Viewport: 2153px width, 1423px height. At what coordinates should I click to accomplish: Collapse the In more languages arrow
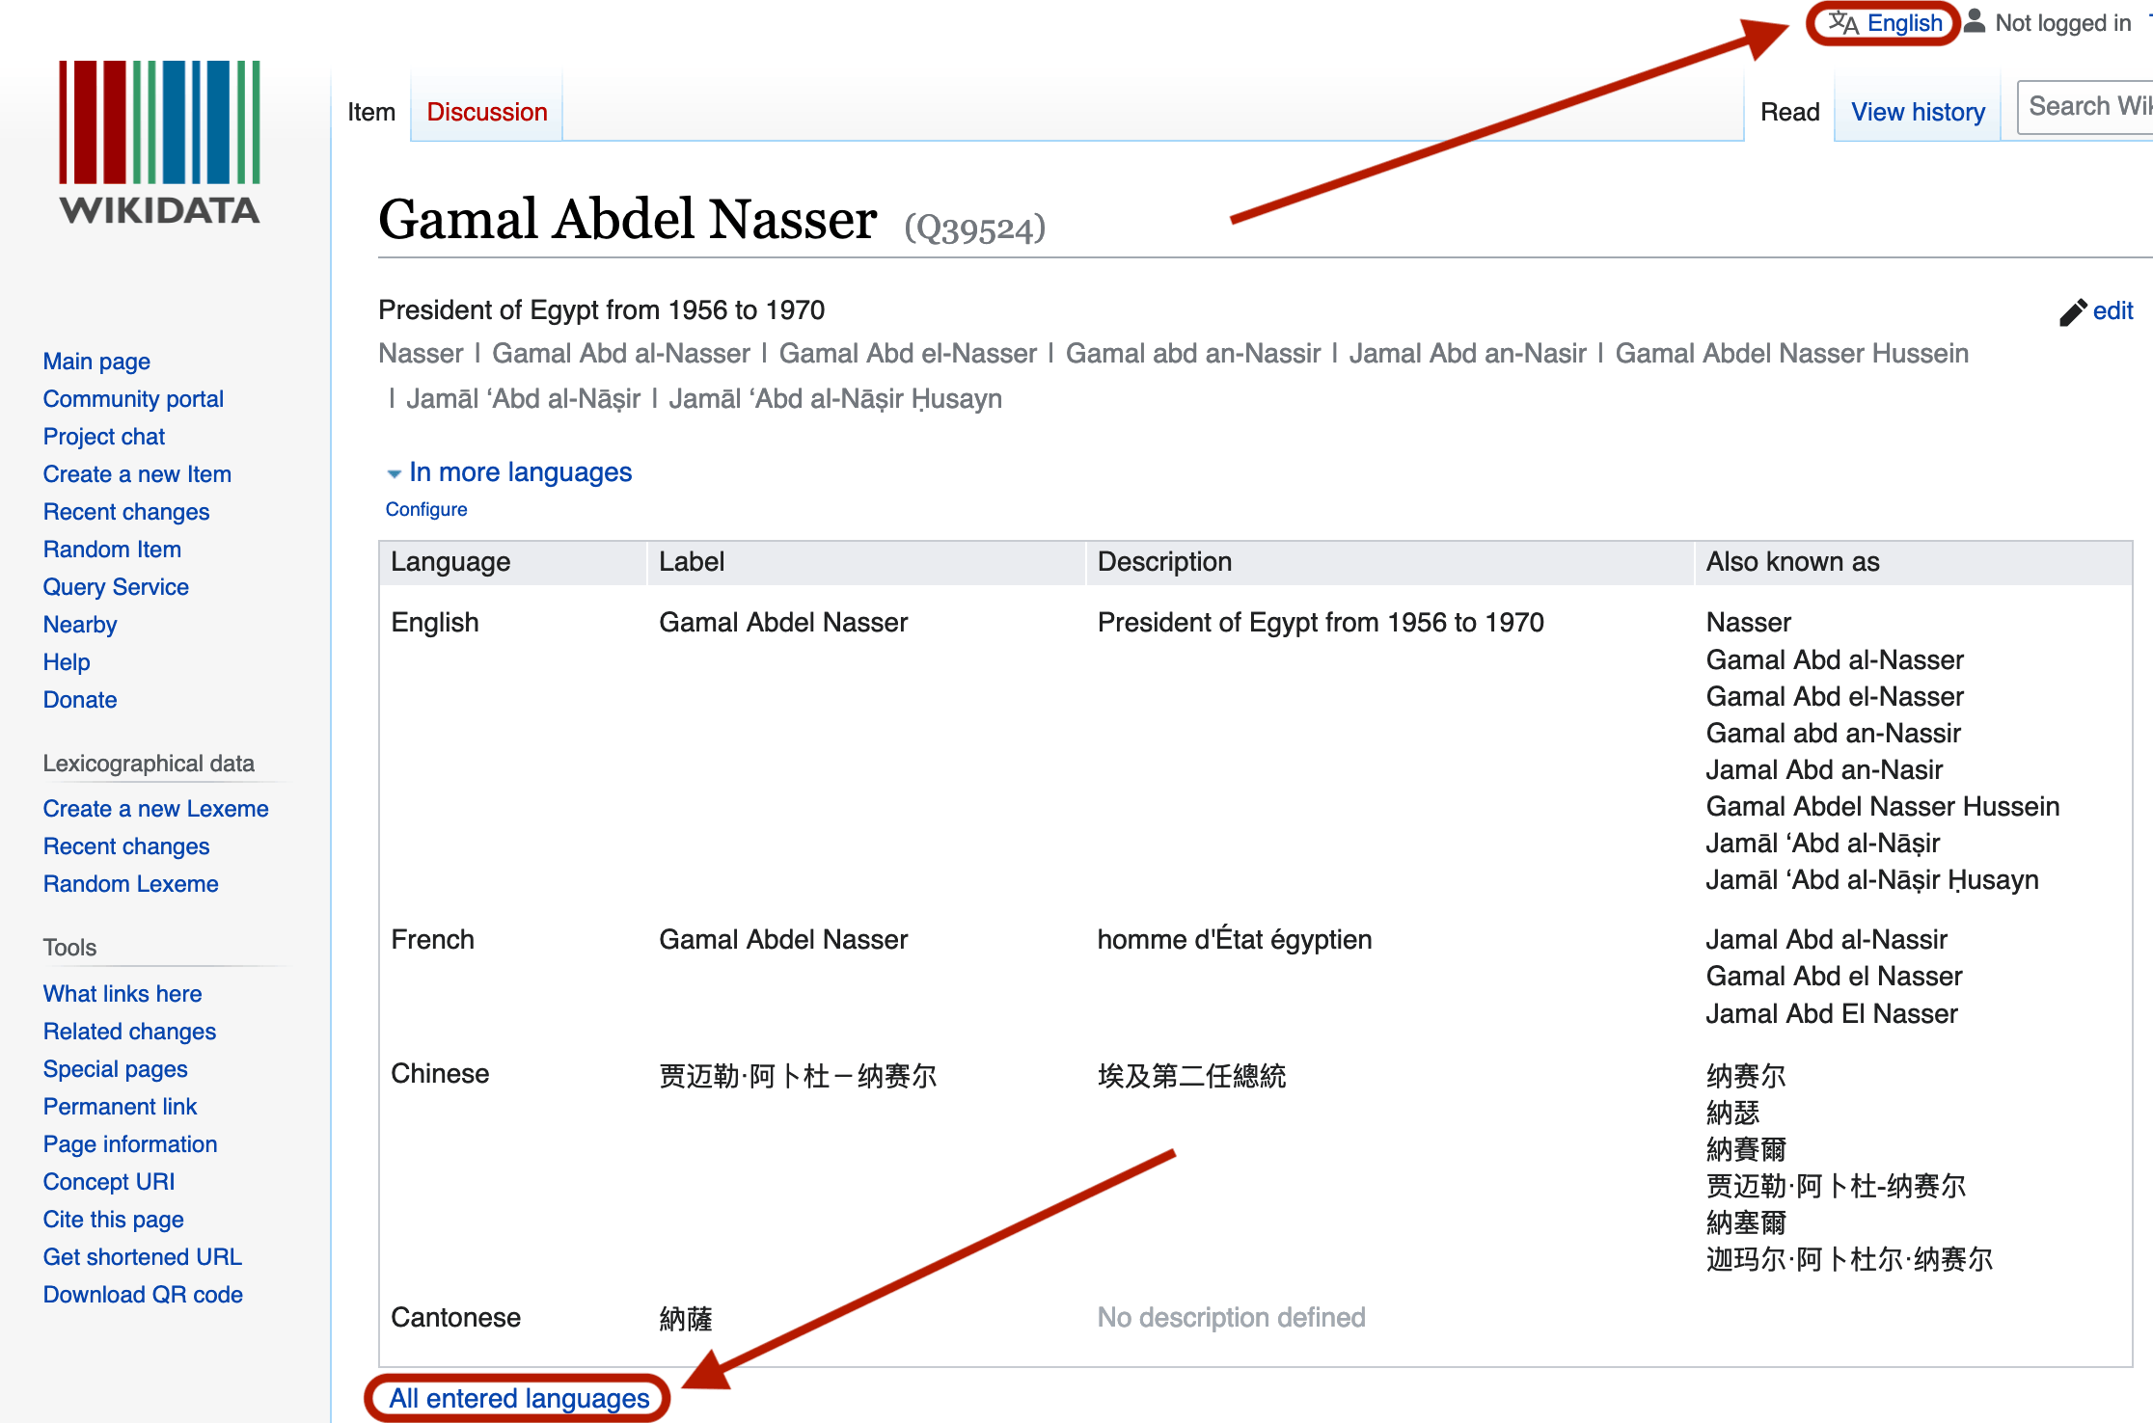[394, 473]
